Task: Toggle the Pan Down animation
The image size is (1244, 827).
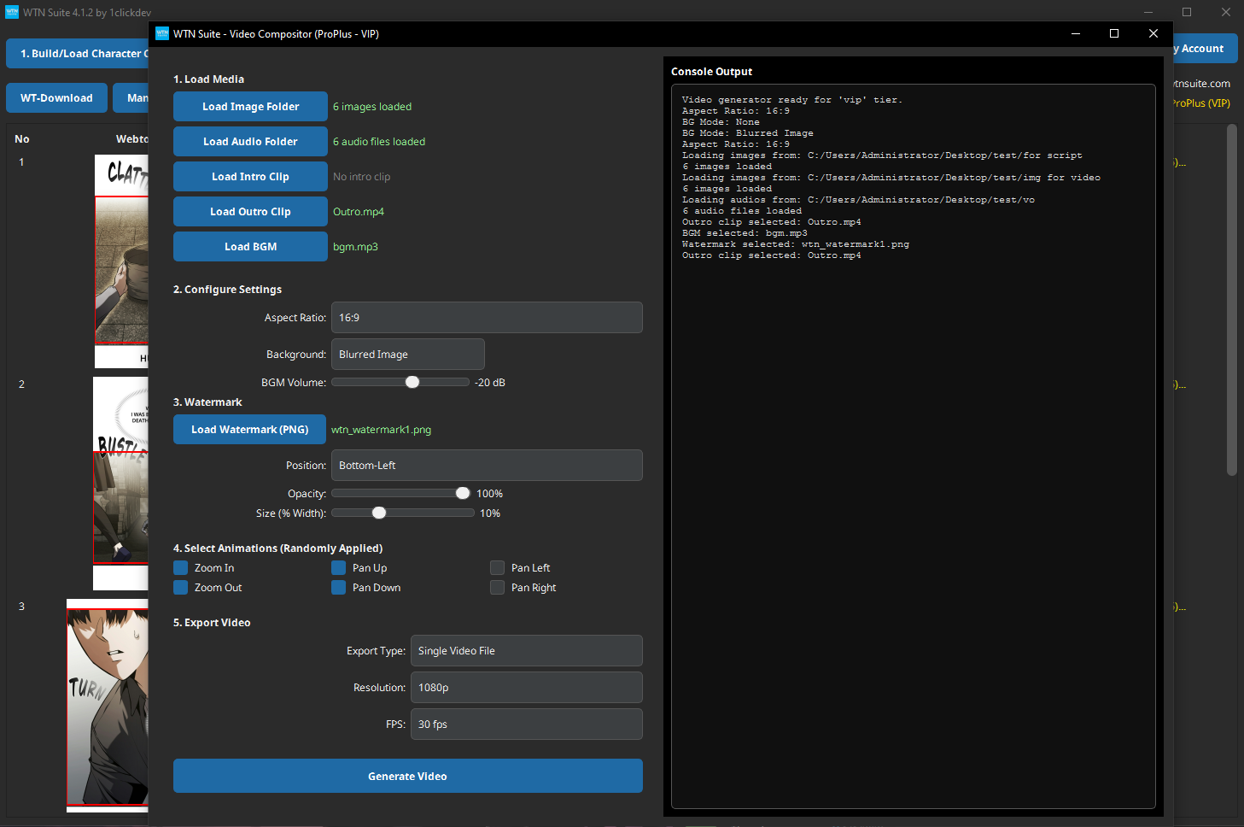Action: (338, 587)
